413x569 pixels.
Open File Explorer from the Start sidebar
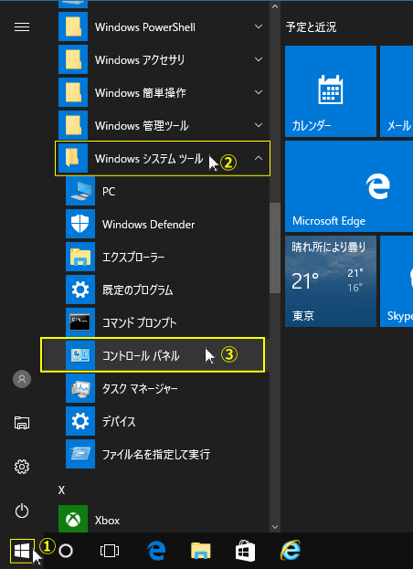coord(22,423)
